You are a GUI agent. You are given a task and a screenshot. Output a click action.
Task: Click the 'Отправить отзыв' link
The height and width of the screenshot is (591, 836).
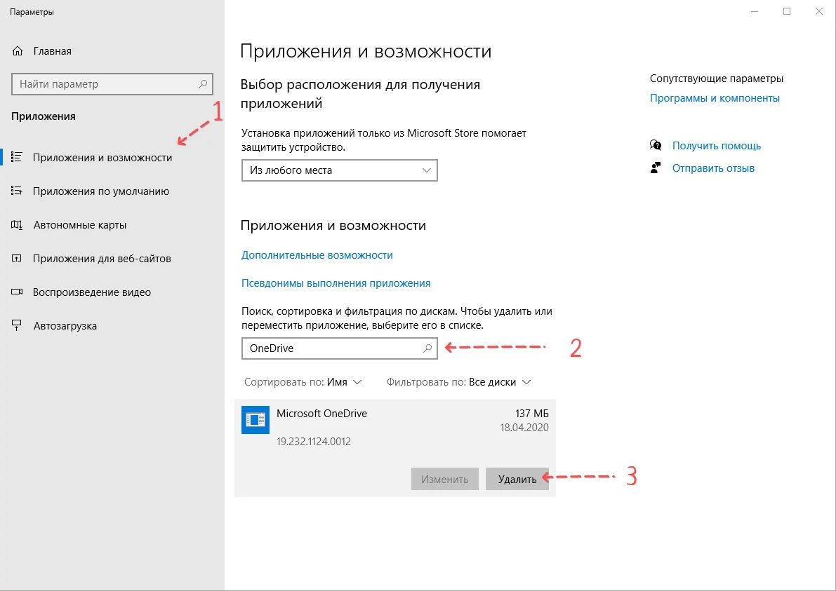coord(713,168)
